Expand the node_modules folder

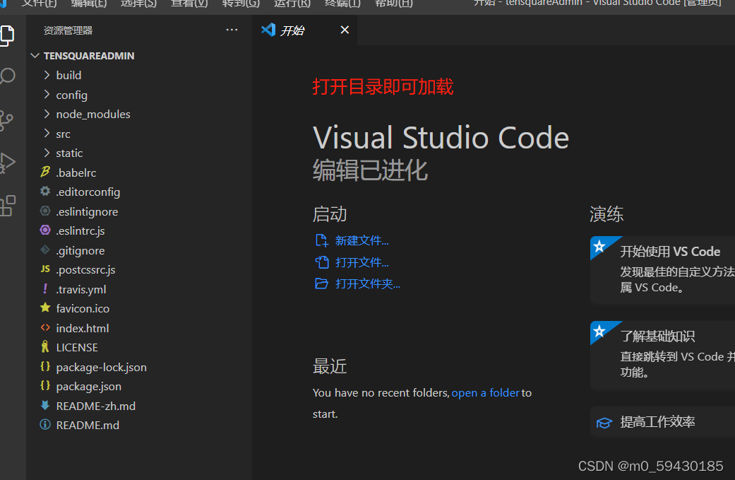click(47, 114)
